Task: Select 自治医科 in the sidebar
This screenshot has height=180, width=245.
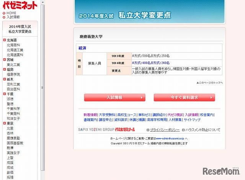Action: 13,89
